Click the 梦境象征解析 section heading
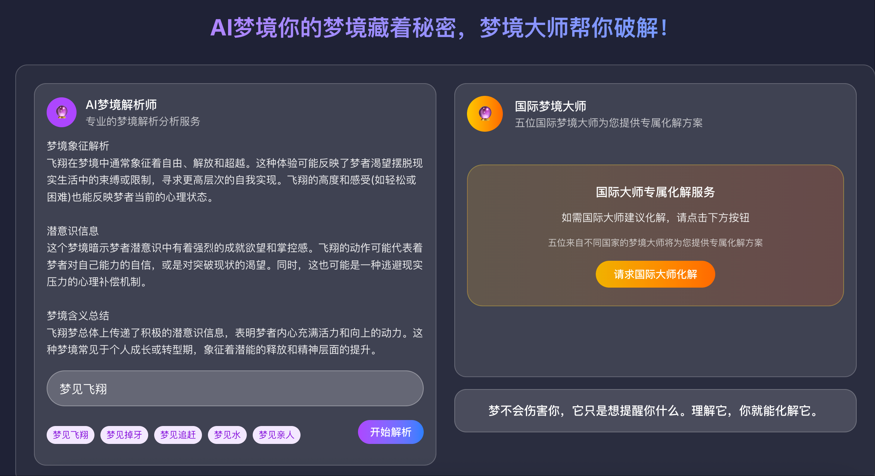The image size is (875, 476). coord(78,147)
